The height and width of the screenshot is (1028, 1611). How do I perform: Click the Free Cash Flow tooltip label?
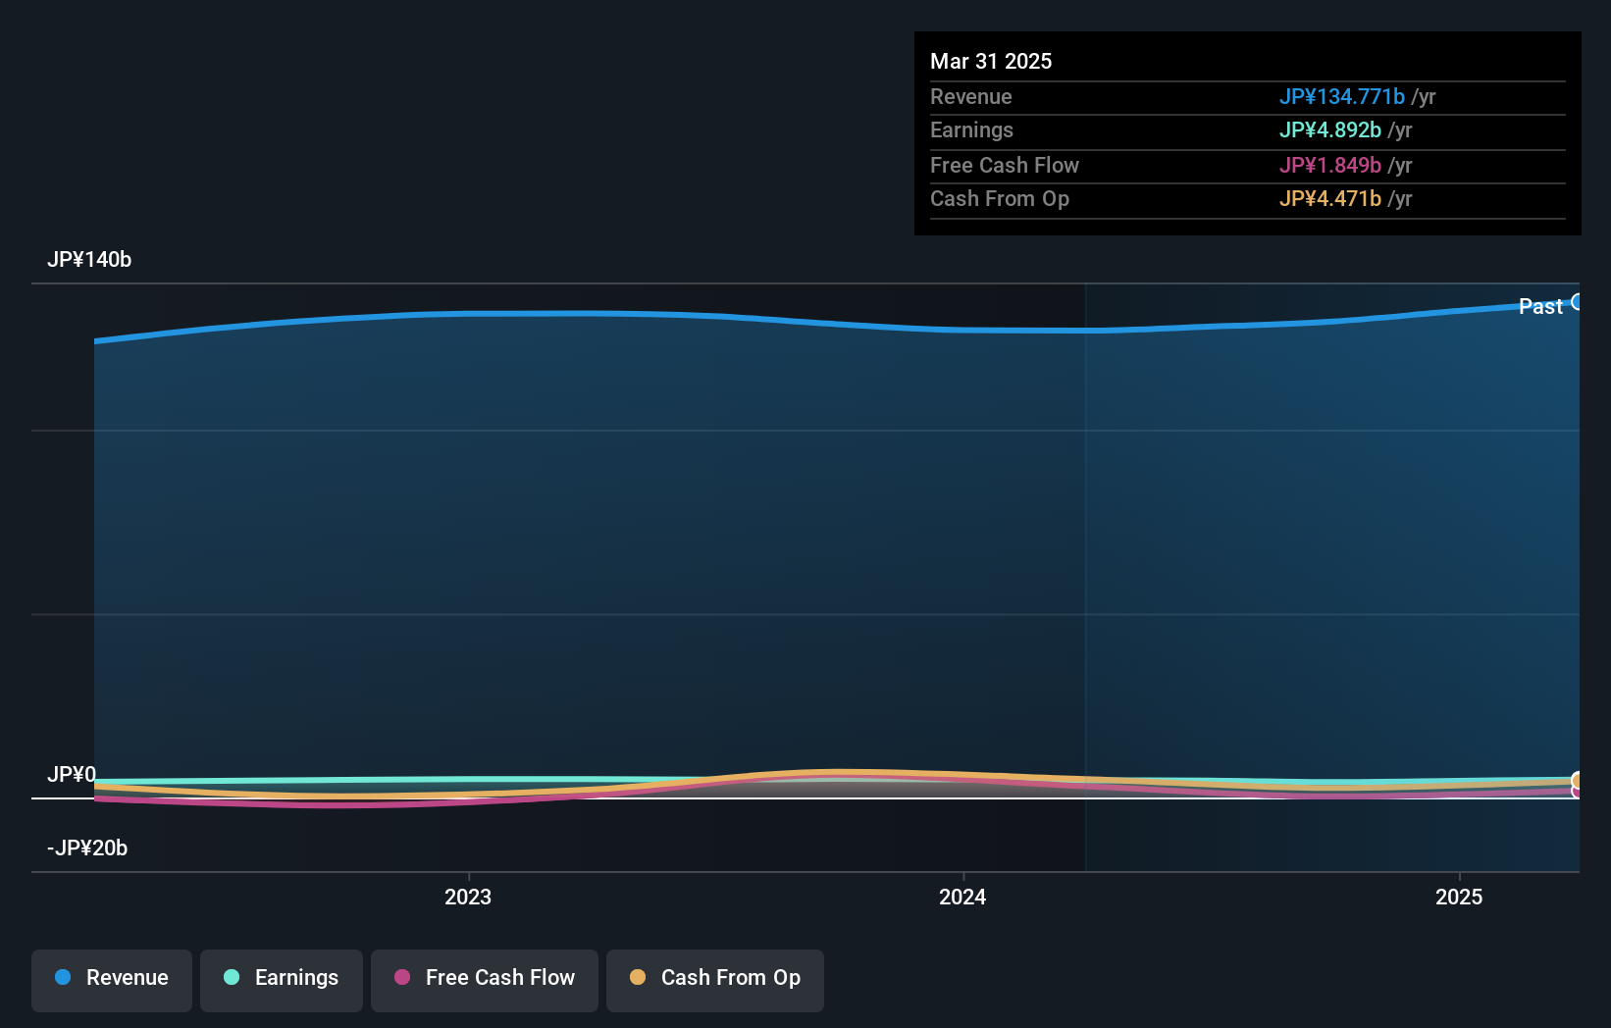[1005, 165]
